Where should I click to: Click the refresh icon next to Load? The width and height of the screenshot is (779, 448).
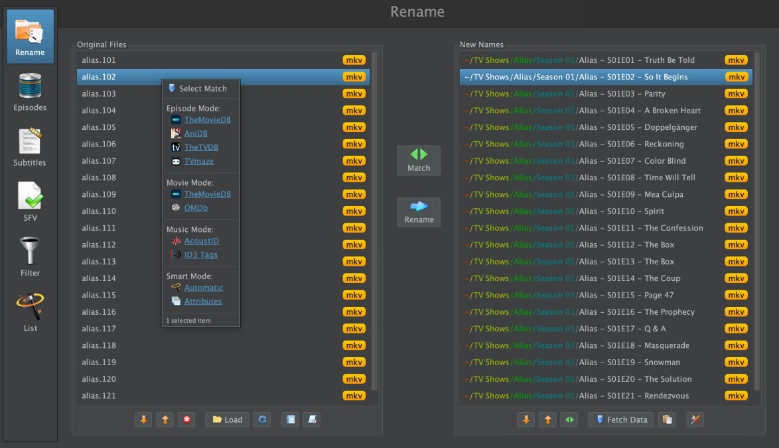click(x=262, y=420)
